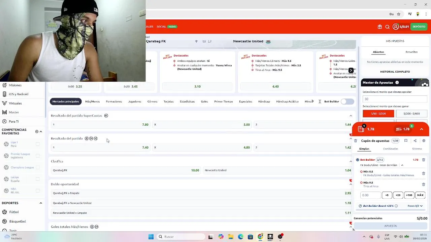Remove the Más 0.5 selection
The height and width of the screenshot is (242, 431).
pyautogui.click(x=424, y=173)
